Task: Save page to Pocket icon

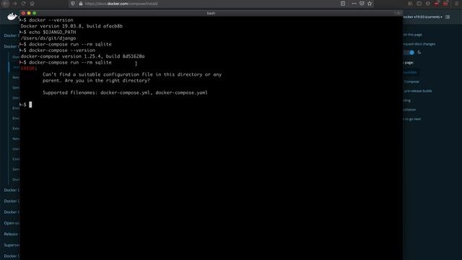Action: pyautogui.click(x=362, y=4)
